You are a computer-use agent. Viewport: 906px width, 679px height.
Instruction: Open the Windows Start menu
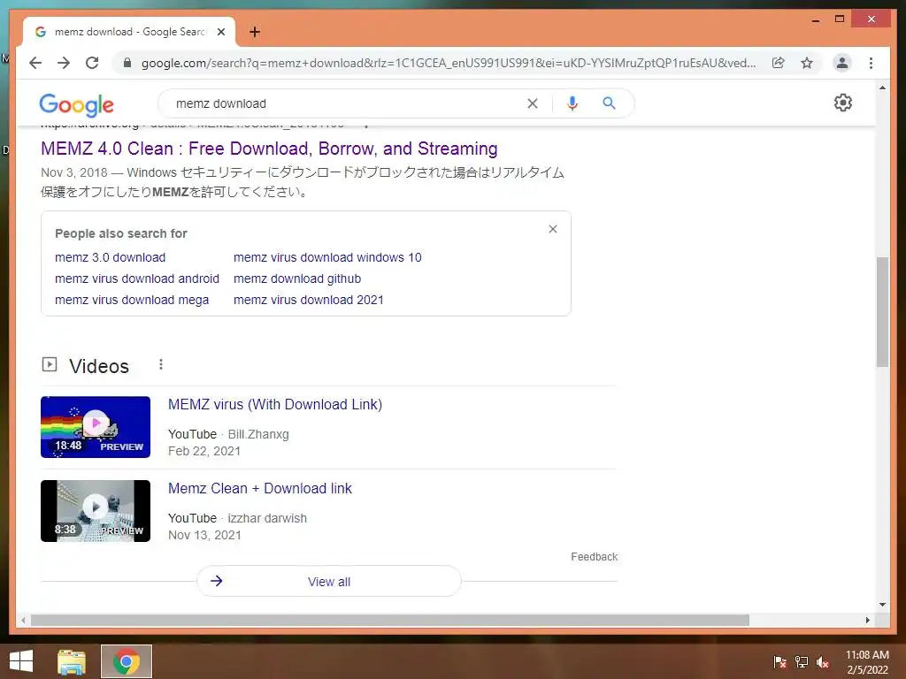(21, 661)
